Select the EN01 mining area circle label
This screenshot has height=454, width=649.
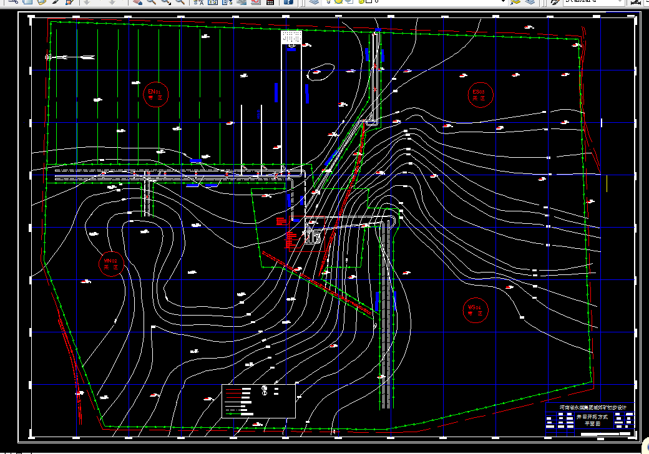coord(155,95)
